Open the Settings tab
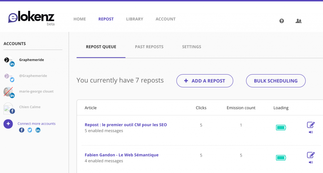323x173 pixels. [191, 47]
